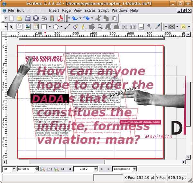193x183 pixels.
Task: Select the Eye Dropper tool
Action: (x=157, y=27)
